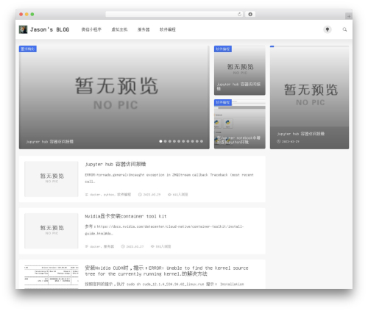
Task: Open the Jupyter notebook ipython card
Action: [x=239, y=124]
